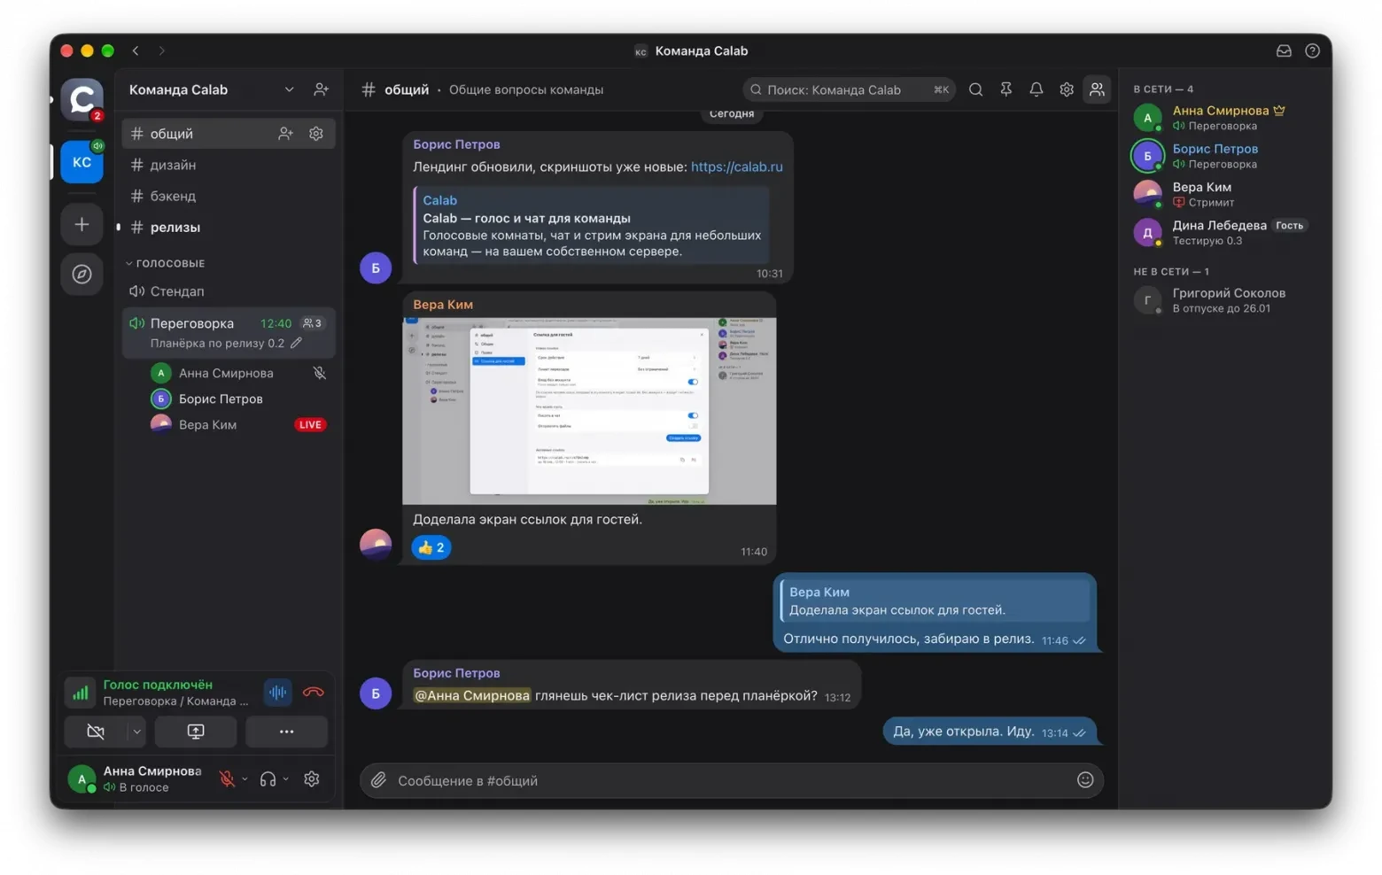Open the Calab home server icon

pos(82,99)
